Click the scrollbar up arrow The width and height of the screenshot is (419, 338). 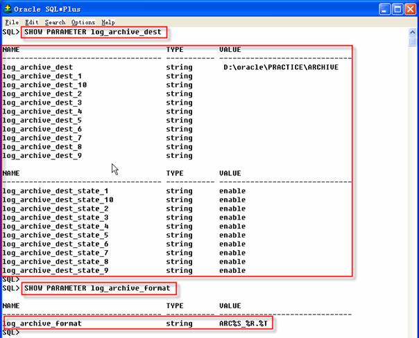pyautogui.click(x=413, y=33)
